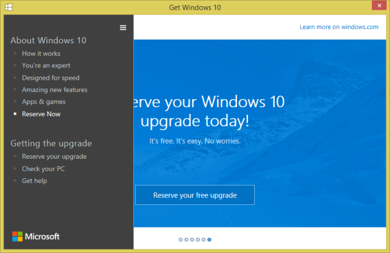The width and height of the screenshot is (390, 253).
Task: Click the Getting the upgrade heading
Action: tap(51, 144)
